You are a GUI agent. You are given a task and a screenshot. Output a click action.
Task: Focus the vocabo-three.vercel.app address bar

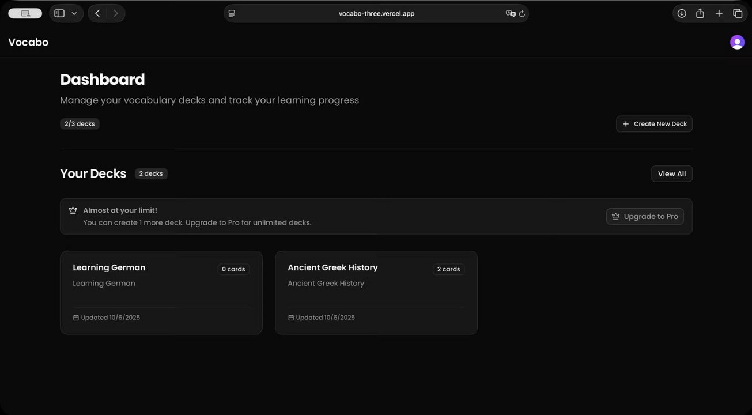point(376,13)
